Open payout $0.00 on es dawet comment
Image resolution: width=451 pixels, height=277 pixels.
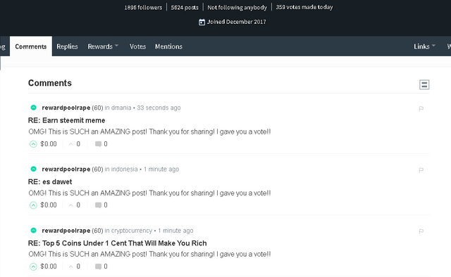49,205
